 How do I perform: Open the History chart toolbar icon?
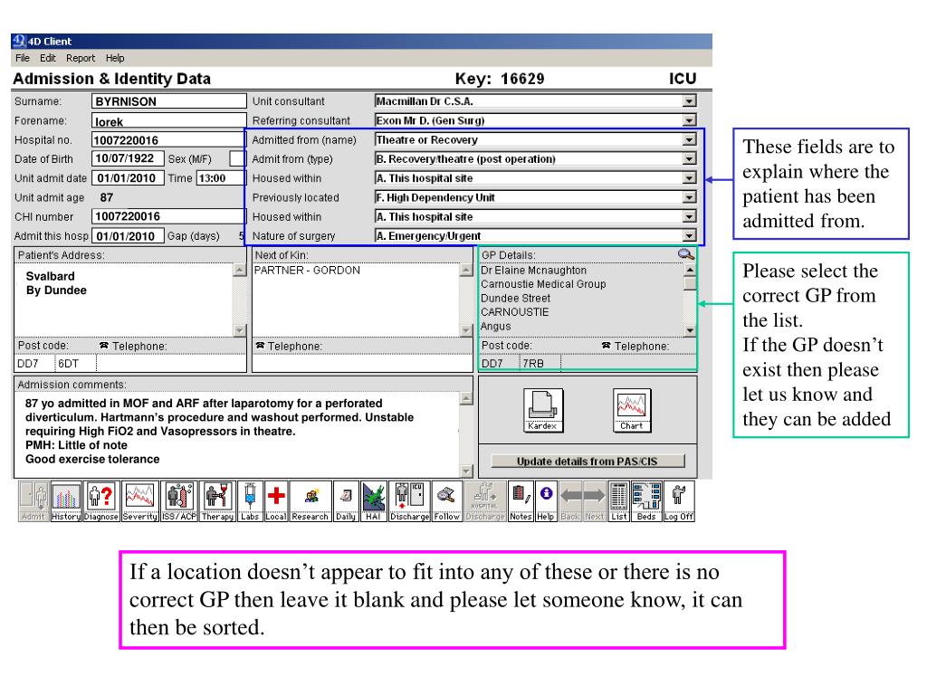click(65, 501)
